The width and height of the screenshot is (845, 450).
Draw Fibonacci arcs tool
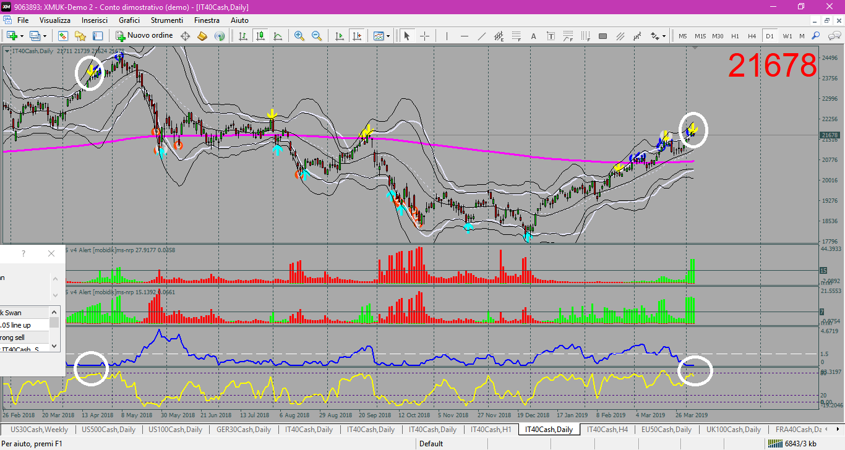pyautogui.click(x=568, y=36)
